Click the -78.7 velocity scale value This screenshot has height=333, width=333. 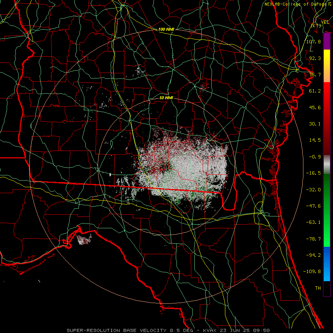(313, 239)
